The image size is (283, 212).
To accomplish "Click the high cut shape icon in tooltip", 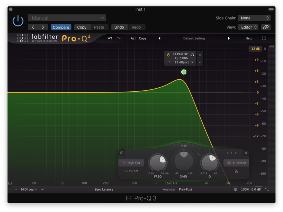I will pos(169,62).
